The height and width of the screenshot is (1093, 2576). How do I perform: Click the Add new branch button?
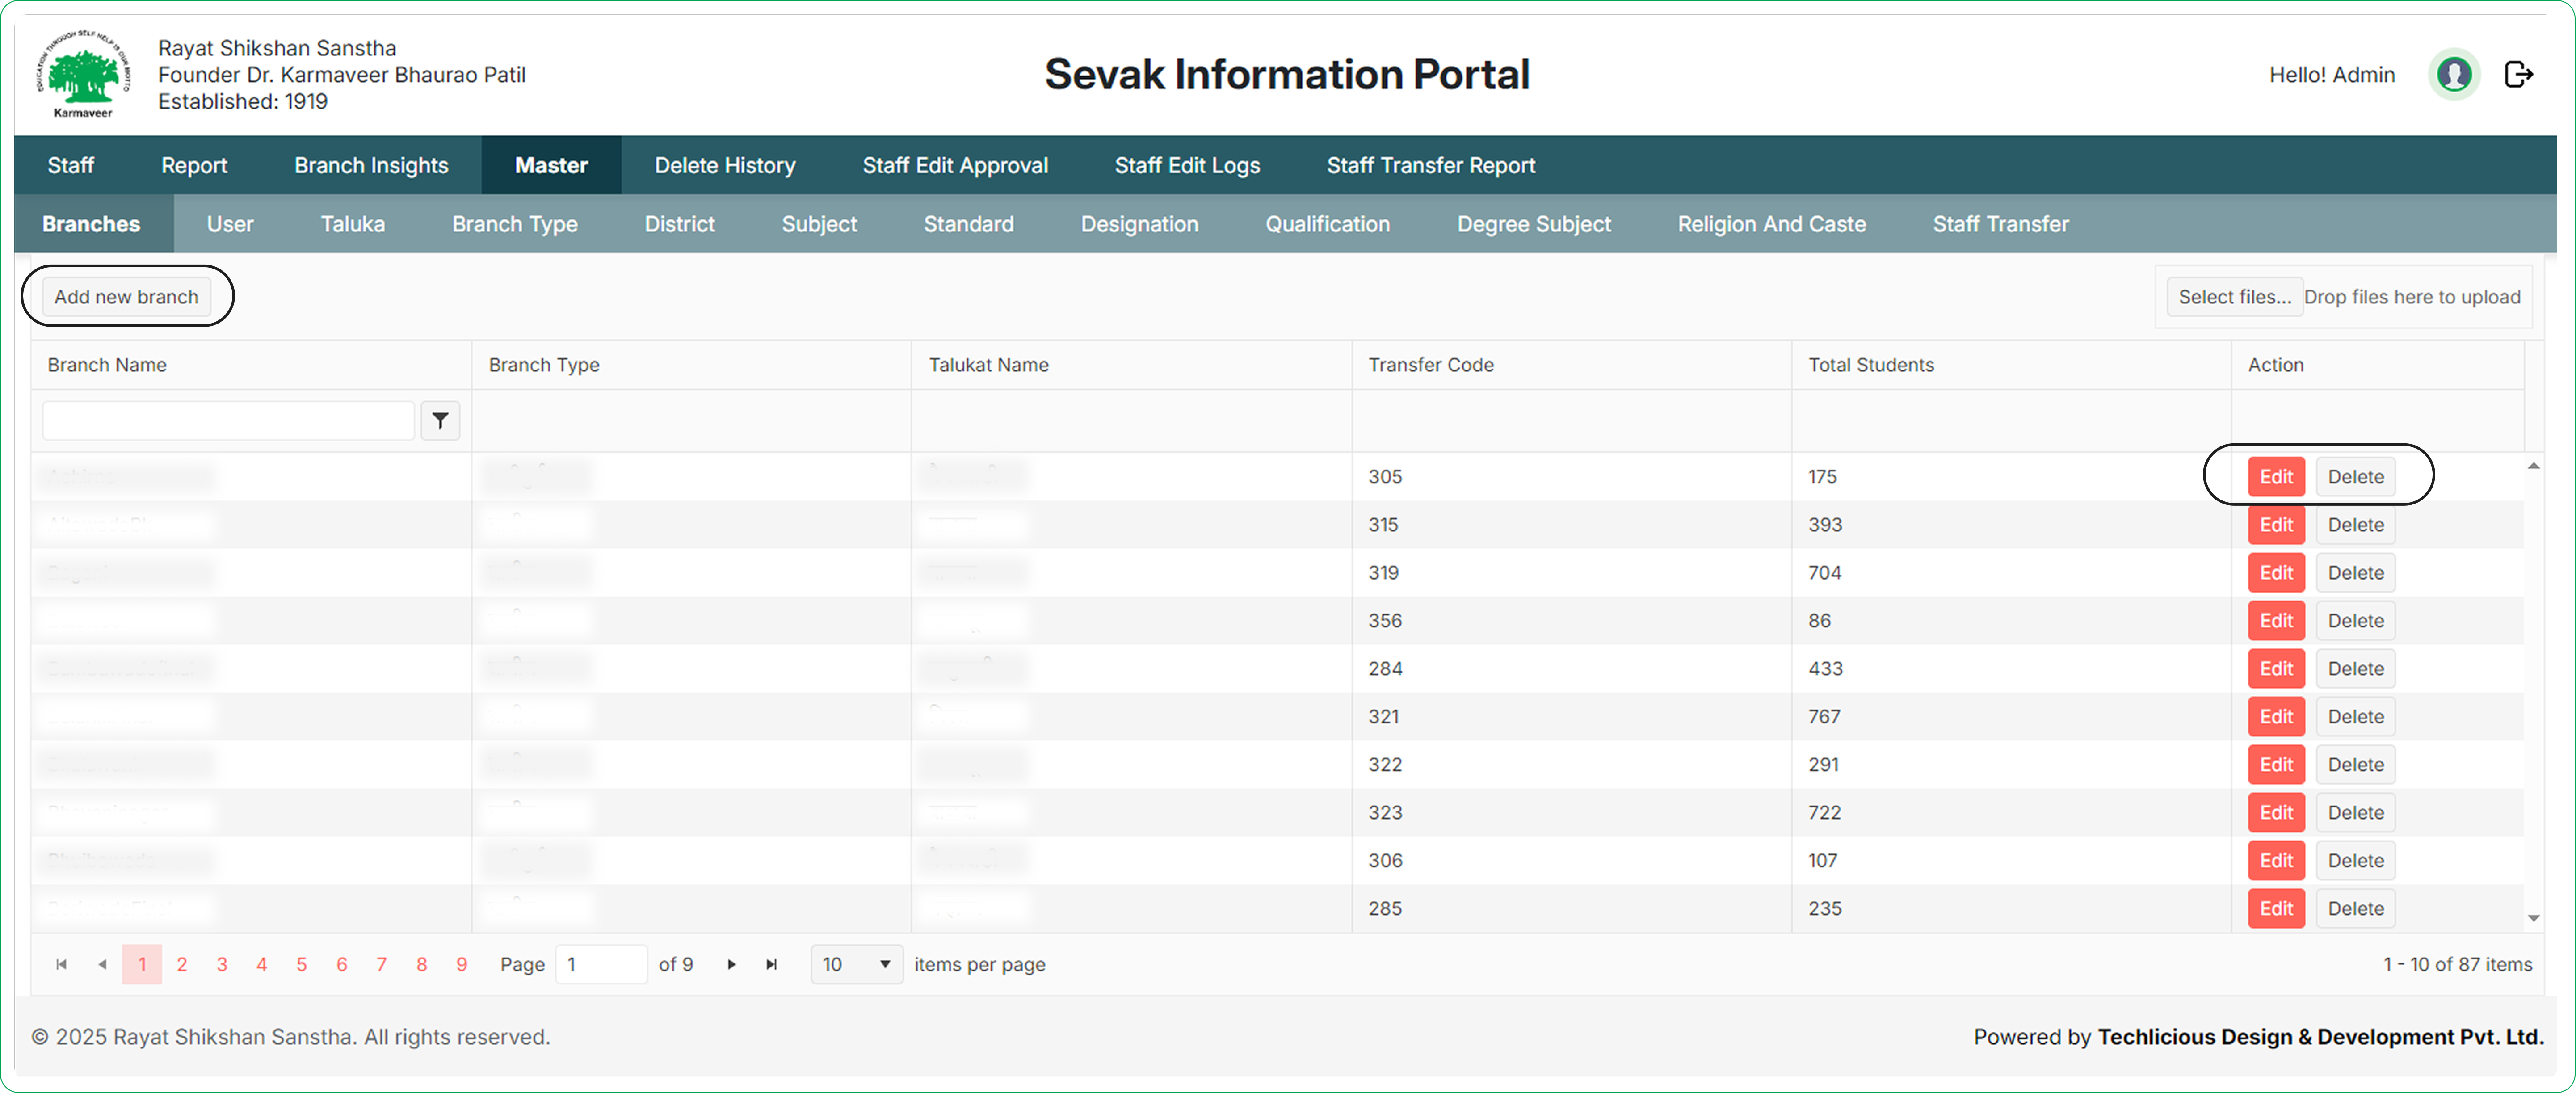(x=126, y=297)
